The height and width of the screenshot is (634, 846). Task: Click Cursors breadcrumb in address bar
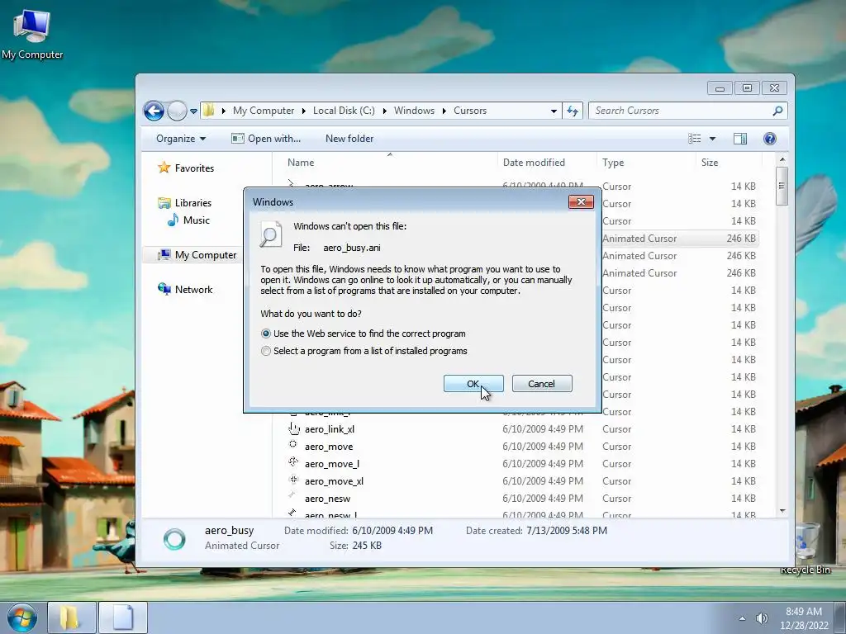(x=470, y=111)
